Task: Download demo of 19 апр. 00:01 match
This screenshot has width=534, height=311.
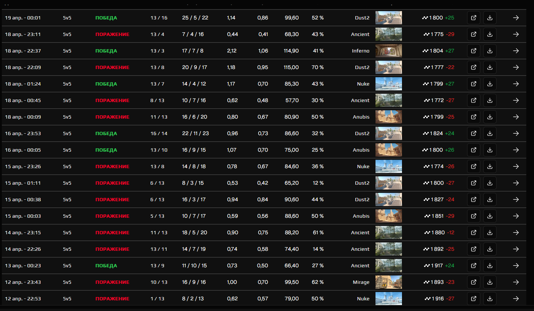Action: pos(490,18)
